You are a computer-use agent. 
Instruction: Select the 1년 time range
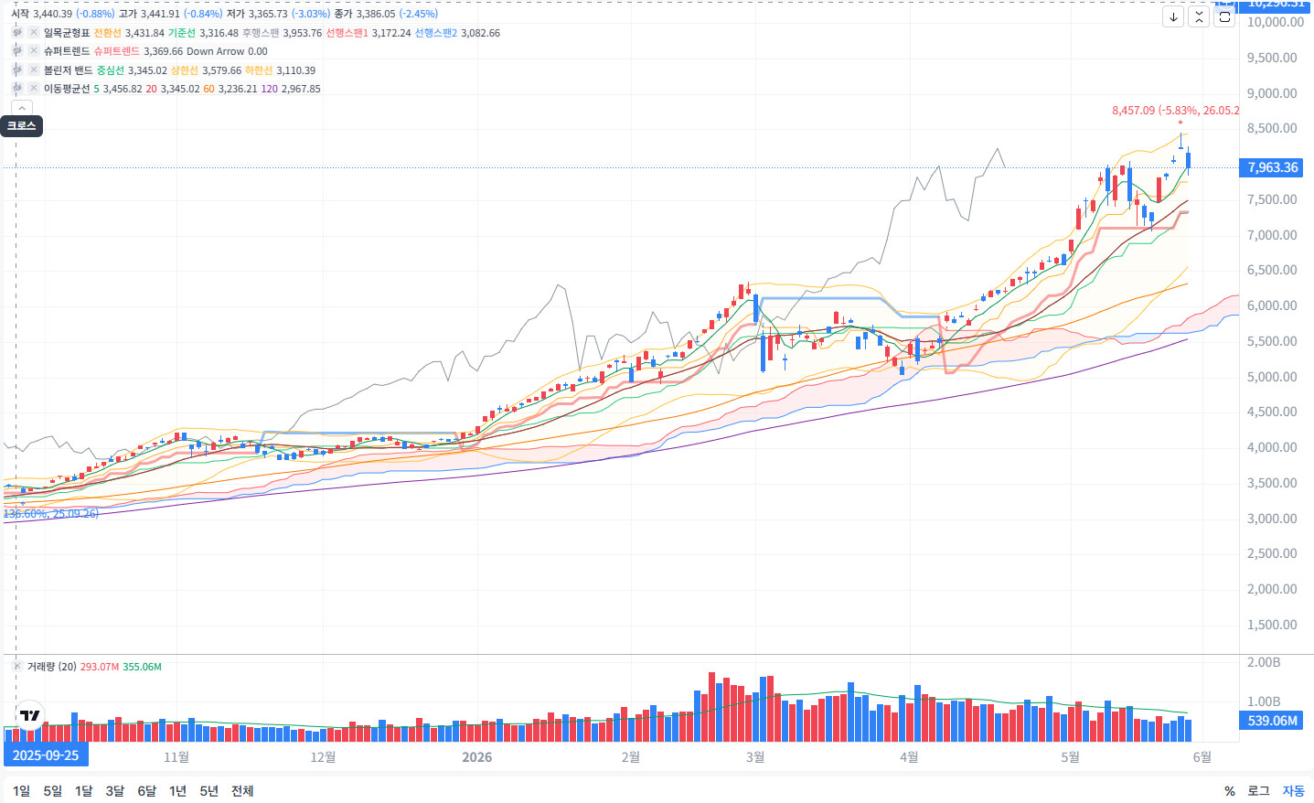pyautogui.click(x=178, y=791)
